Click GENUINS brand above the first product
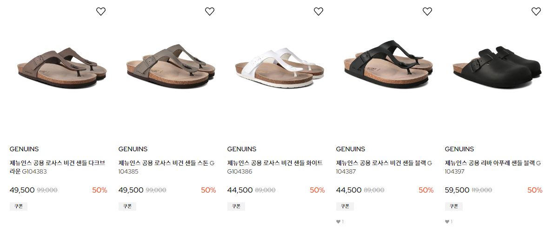The width and height of the screenshot is (552, 232). coord(24,149)
